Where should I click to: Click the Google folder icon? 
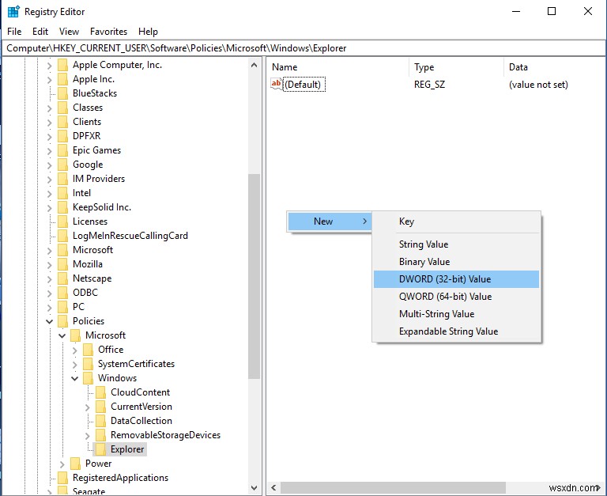pos(62,165)
